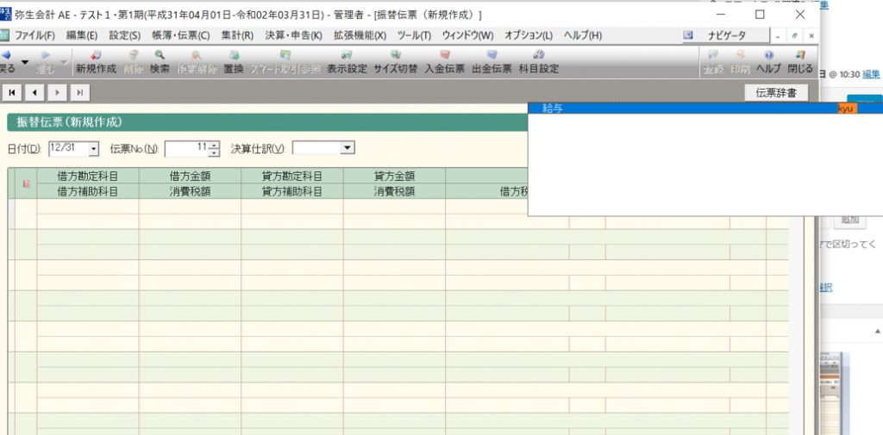Open the 入金伝票 deposit slip
The width and height of the screenshot is (883, 435).
(x=444, y=62)
